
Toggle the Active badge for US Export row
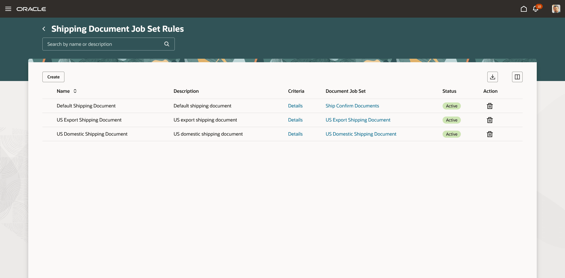pos(451,120)
